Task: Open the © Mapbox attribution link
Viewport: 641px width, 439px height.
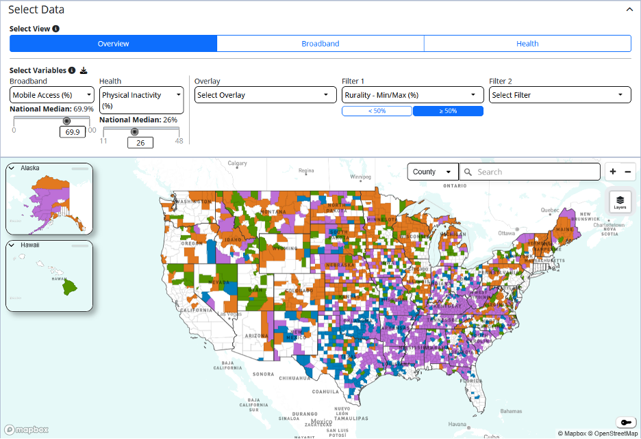Action: pyautogui.click(x=572, y=434)
